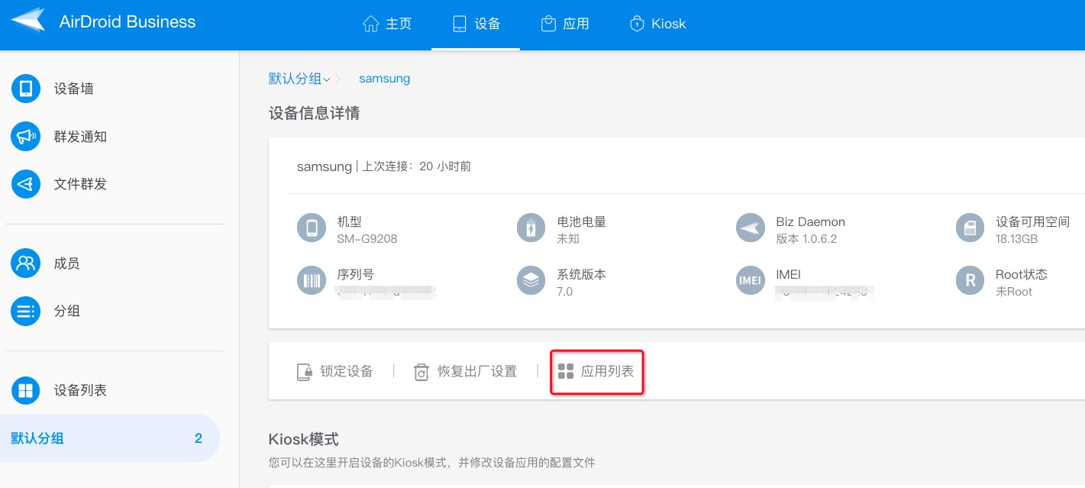Click the megaphone icon for 群发通知
Image resolution: width=1085 pixels, height=488 pixels.
pyautogui.click(x=26, y=137)
